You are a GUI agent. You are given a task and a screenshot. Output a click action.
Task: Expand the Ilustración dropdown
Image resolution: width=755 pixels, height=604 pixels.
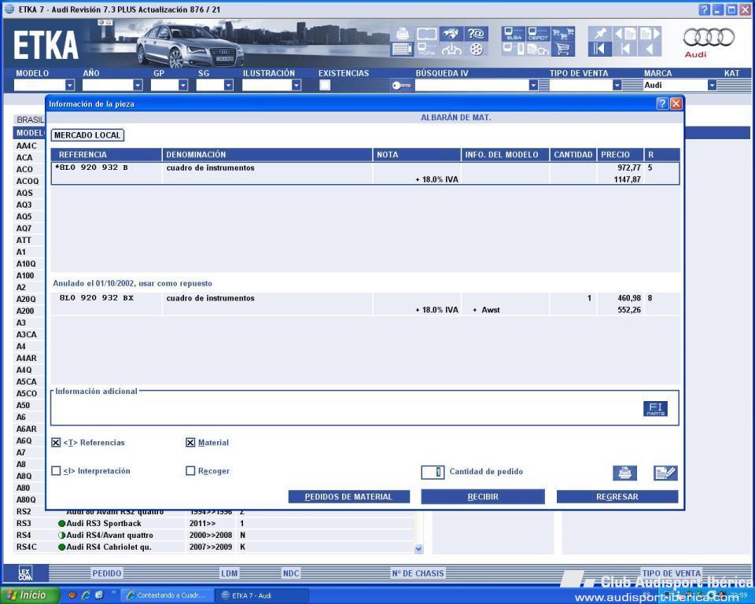coord(296,85)
